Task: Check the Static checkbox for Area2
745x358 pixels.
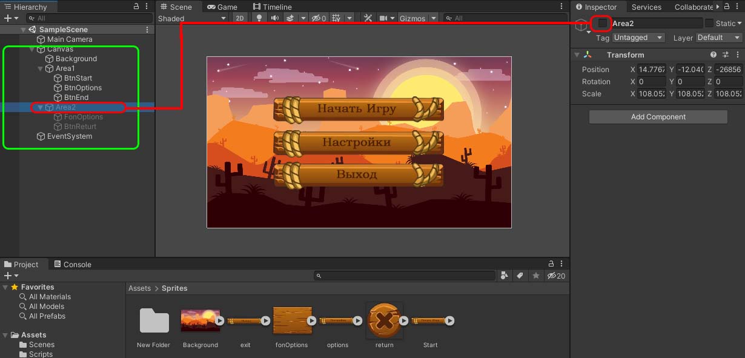Action: click(709, 23)
